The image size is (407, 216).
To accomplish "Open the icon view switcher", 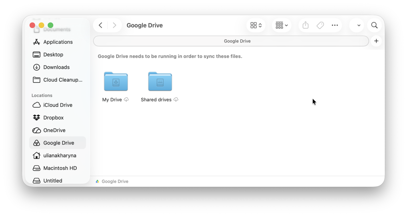I will coord(256,25).
